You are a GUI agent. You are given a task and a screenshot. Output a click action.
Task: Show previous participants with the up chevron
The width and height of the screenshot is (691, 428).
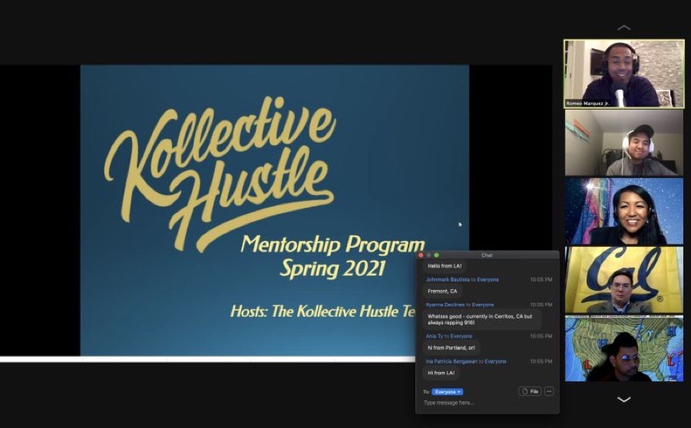click(x=623, y=28)
